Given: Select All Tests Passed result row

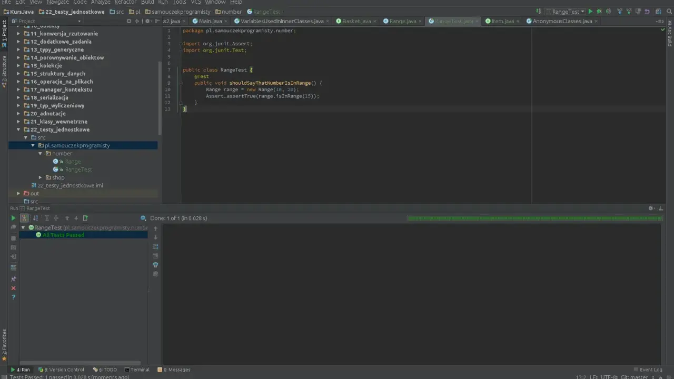Looking at the screenshot, I should [83, 235].
